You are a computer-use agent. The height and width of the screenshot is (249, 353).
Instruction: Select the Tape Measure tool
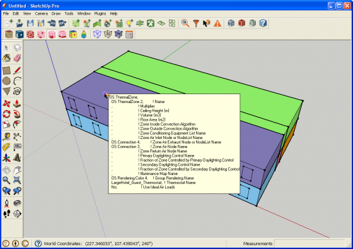[6, 137]
